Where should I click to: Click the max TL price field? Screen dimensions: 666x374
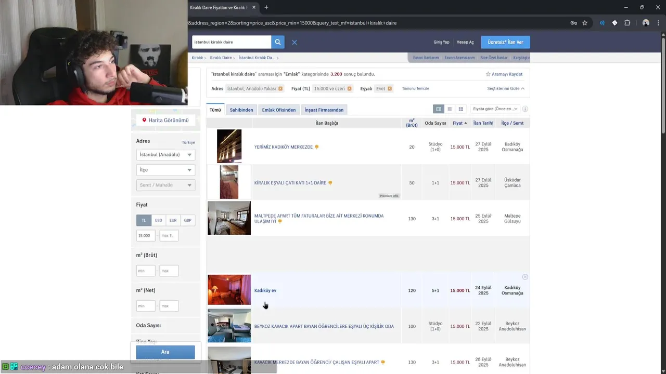pos(169,235)
